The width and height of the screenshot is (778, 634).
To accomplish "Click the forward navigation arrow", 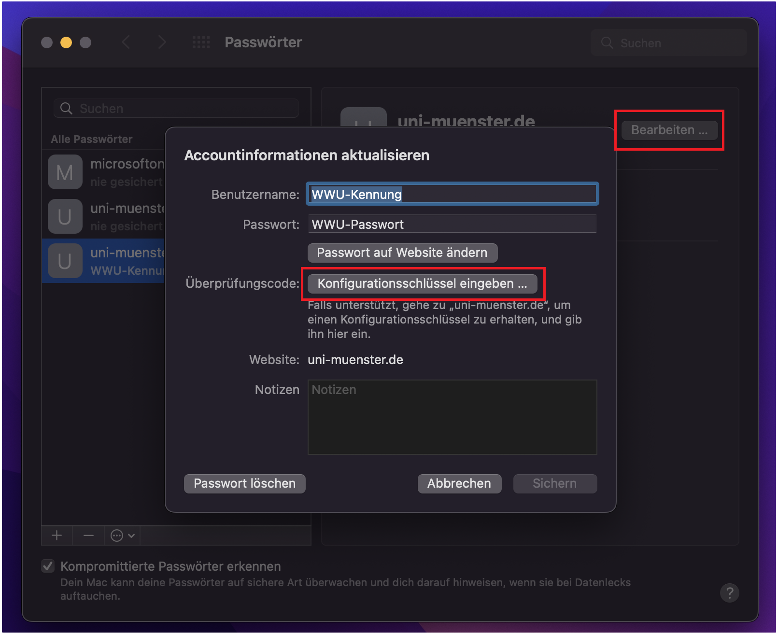I will tap(162, 42).
